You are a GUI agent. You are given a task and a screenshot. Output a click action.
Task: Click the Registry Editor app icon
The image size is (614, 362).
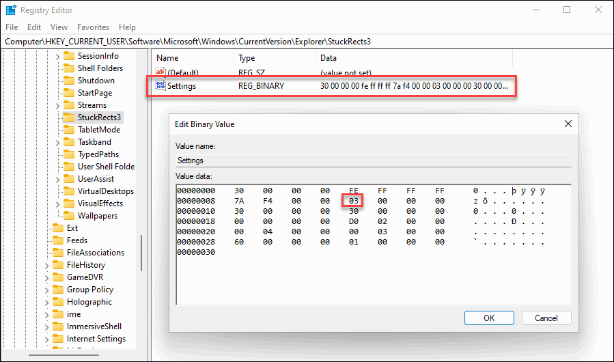[x=11, y=10]
